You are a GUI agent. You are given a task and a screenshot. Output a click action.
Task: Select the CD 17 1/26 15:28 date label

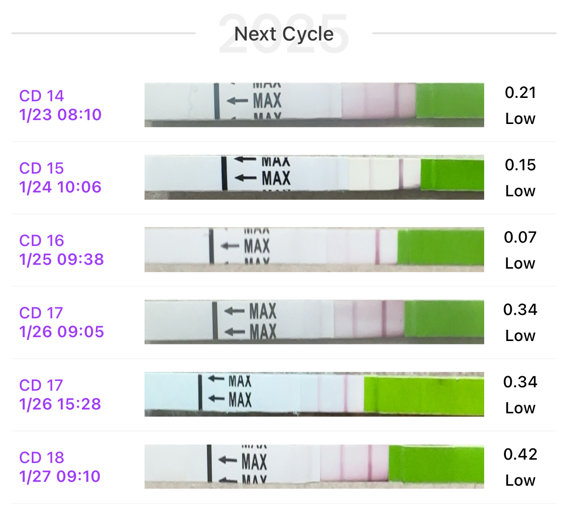tap(60, 395)
